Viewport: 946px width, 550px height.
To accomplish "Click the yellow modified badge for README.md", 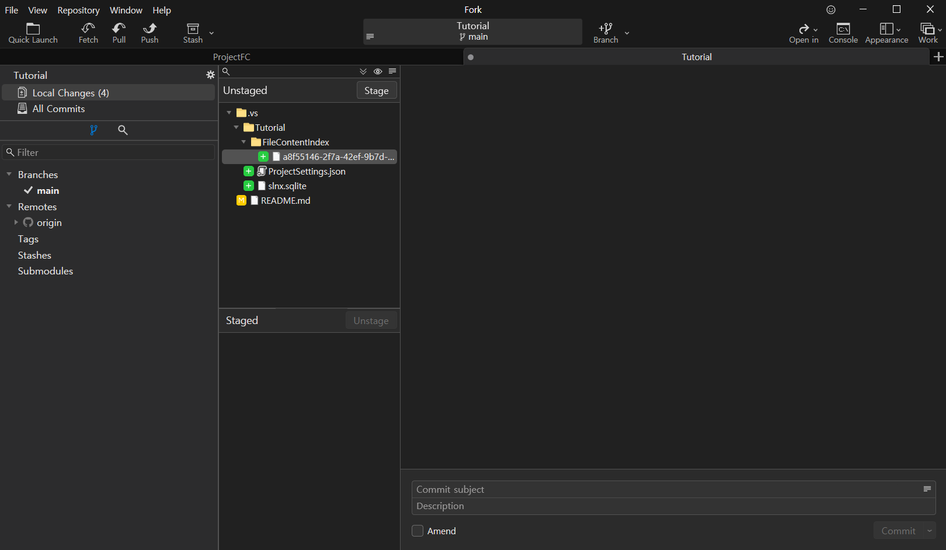I will click(241, 200).
